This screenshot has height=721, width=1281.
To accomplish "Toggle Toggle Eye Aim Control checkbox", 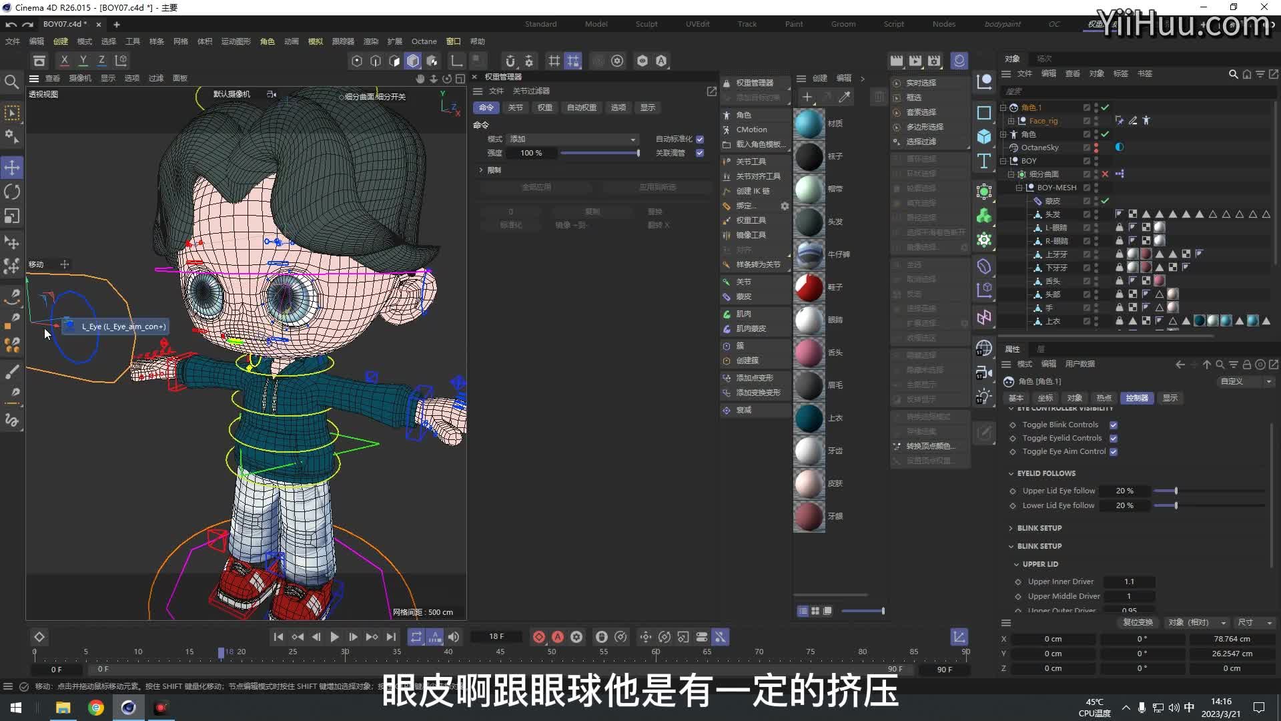I will tap(1114, 452).
